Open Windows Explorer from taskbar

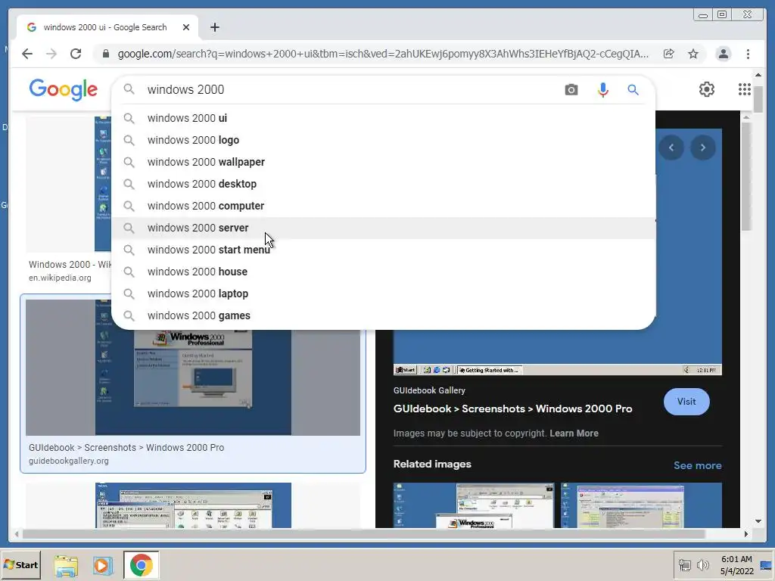tap(66, 565)
